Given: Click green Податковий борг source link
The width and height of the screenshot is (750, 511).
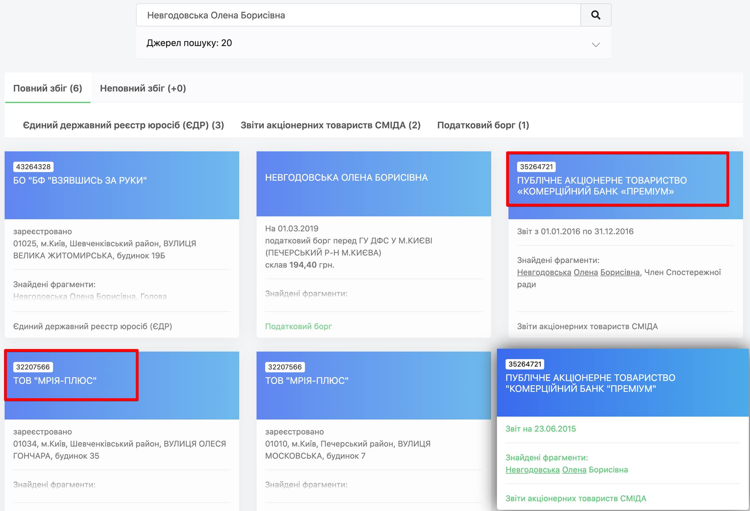Looking at the screenshot, I should [x=298, y=326].
